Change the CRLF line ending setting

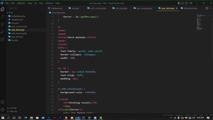coord(195,115)
